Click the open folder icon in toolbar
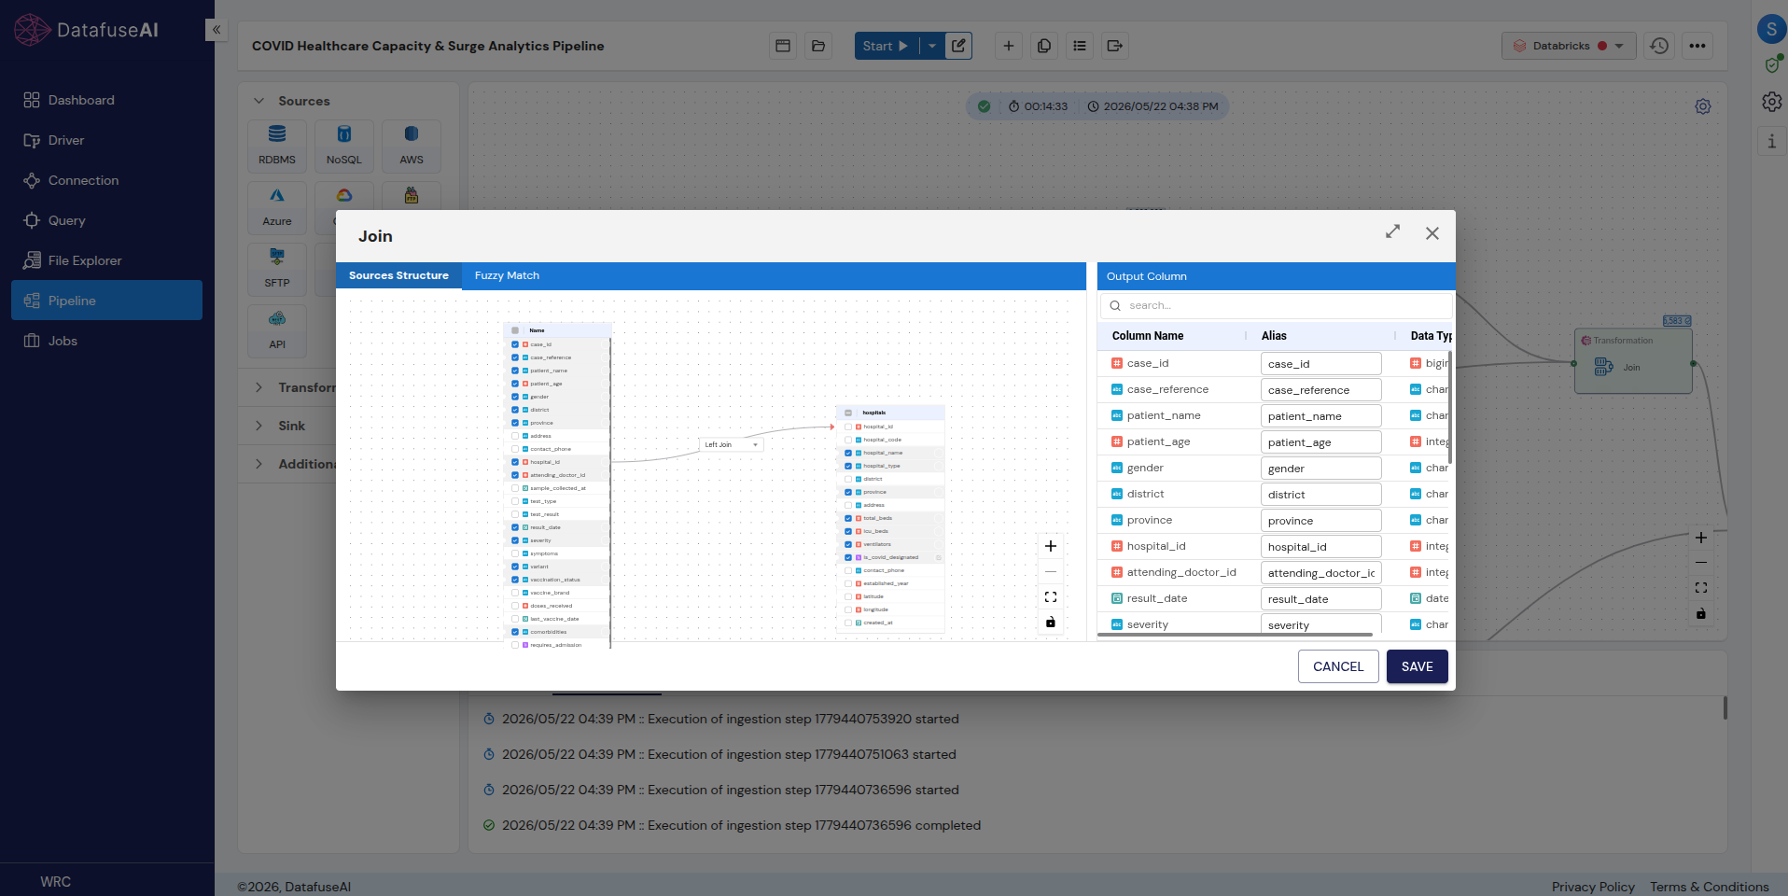The height and width of the screenshot is (896, 1788). pyautogui.click(x=818, y=46)
